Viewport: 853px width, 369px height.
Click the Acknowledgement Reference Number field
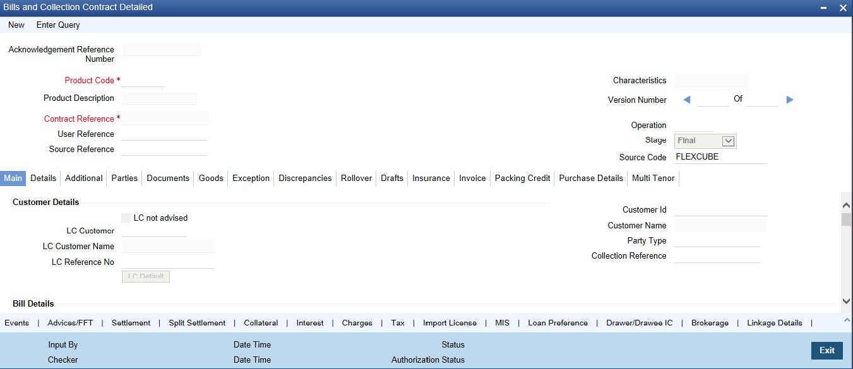161,49
